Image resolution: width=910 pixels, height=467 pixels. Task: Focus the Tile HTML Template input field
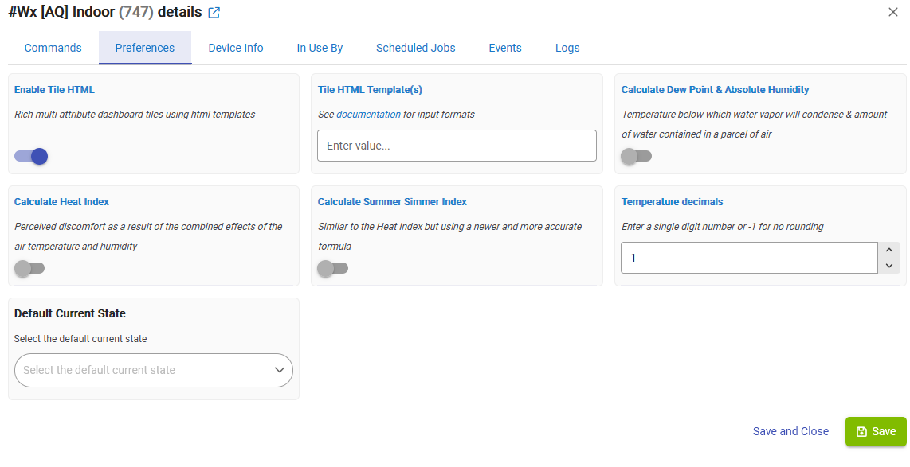[x=457, y=146]
